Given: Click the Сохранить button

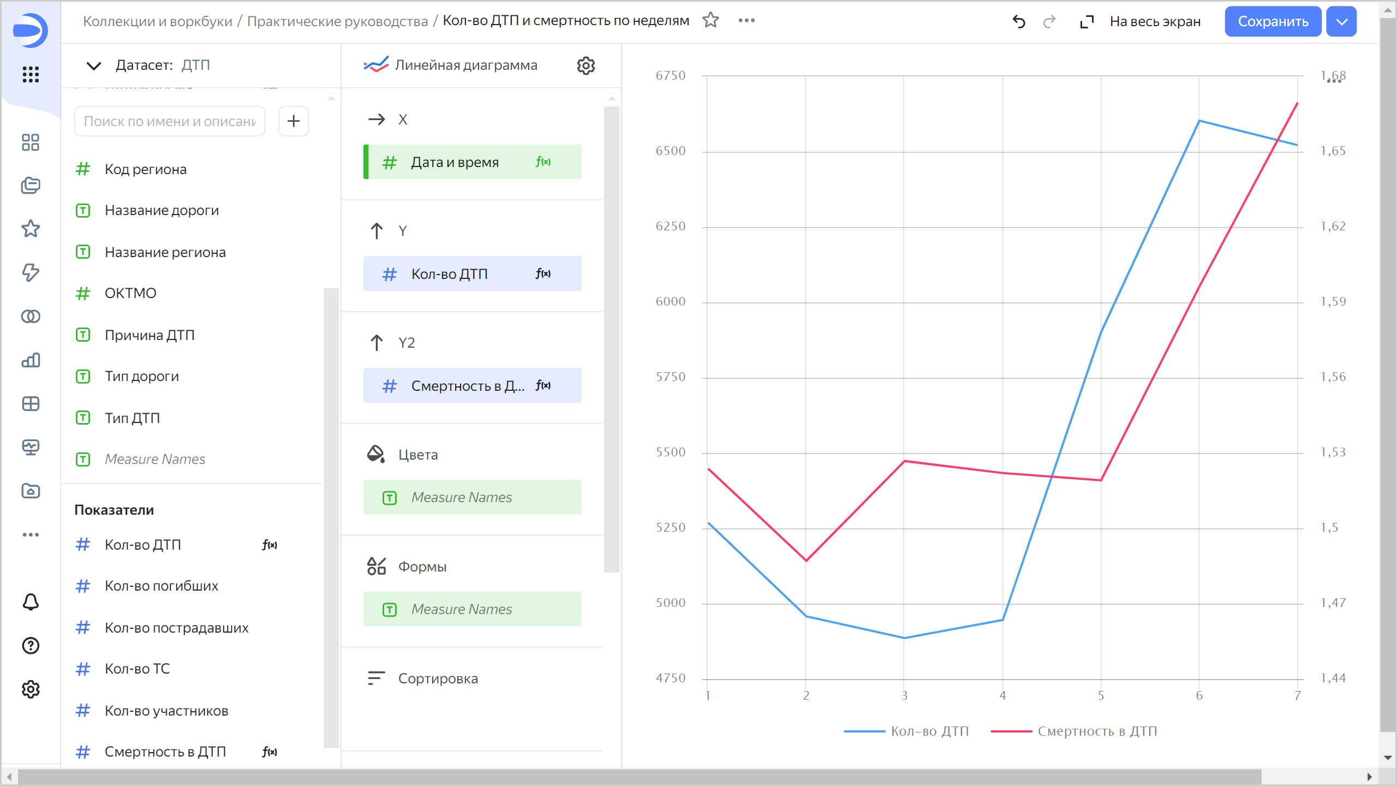Looking at the screenshot, I should (x=1273, y=22).
